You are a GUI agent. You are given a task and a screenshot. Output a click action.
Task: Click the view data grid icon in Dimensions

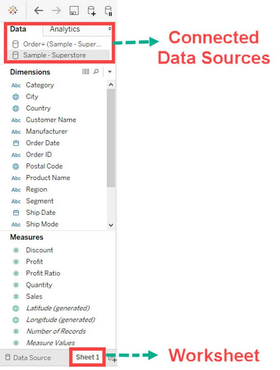click(86, 72)
